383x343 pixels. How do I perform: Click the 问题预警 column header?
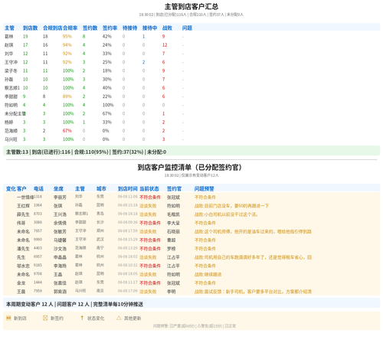(x=205, y=188)
